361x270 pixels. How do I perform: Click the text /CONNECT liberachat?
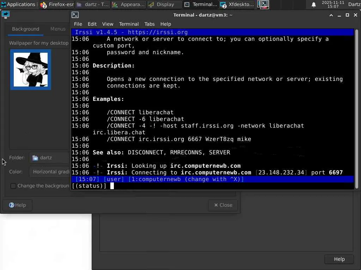click(x=140, y=112)
